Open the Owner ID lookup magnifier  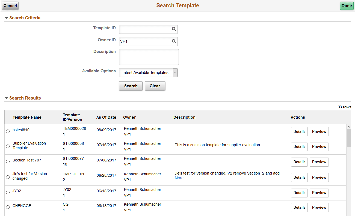(x=174, y=41)
